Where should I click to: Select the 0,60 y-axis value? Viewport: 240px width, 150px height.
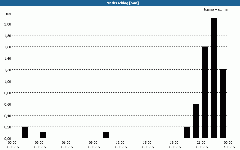tap(7, 104)
